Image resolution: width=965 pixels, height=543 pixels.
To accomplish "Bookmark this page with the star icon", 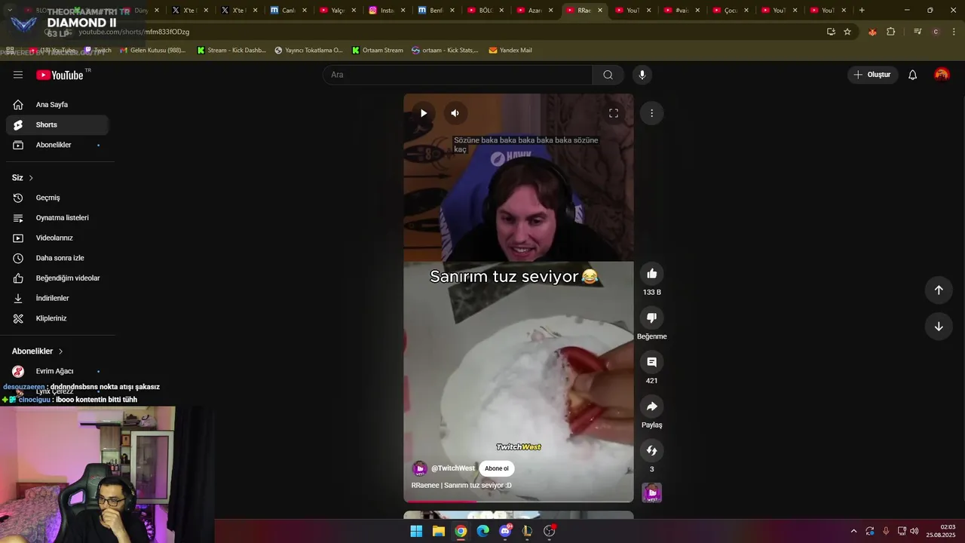I will [x=847, y=32].
